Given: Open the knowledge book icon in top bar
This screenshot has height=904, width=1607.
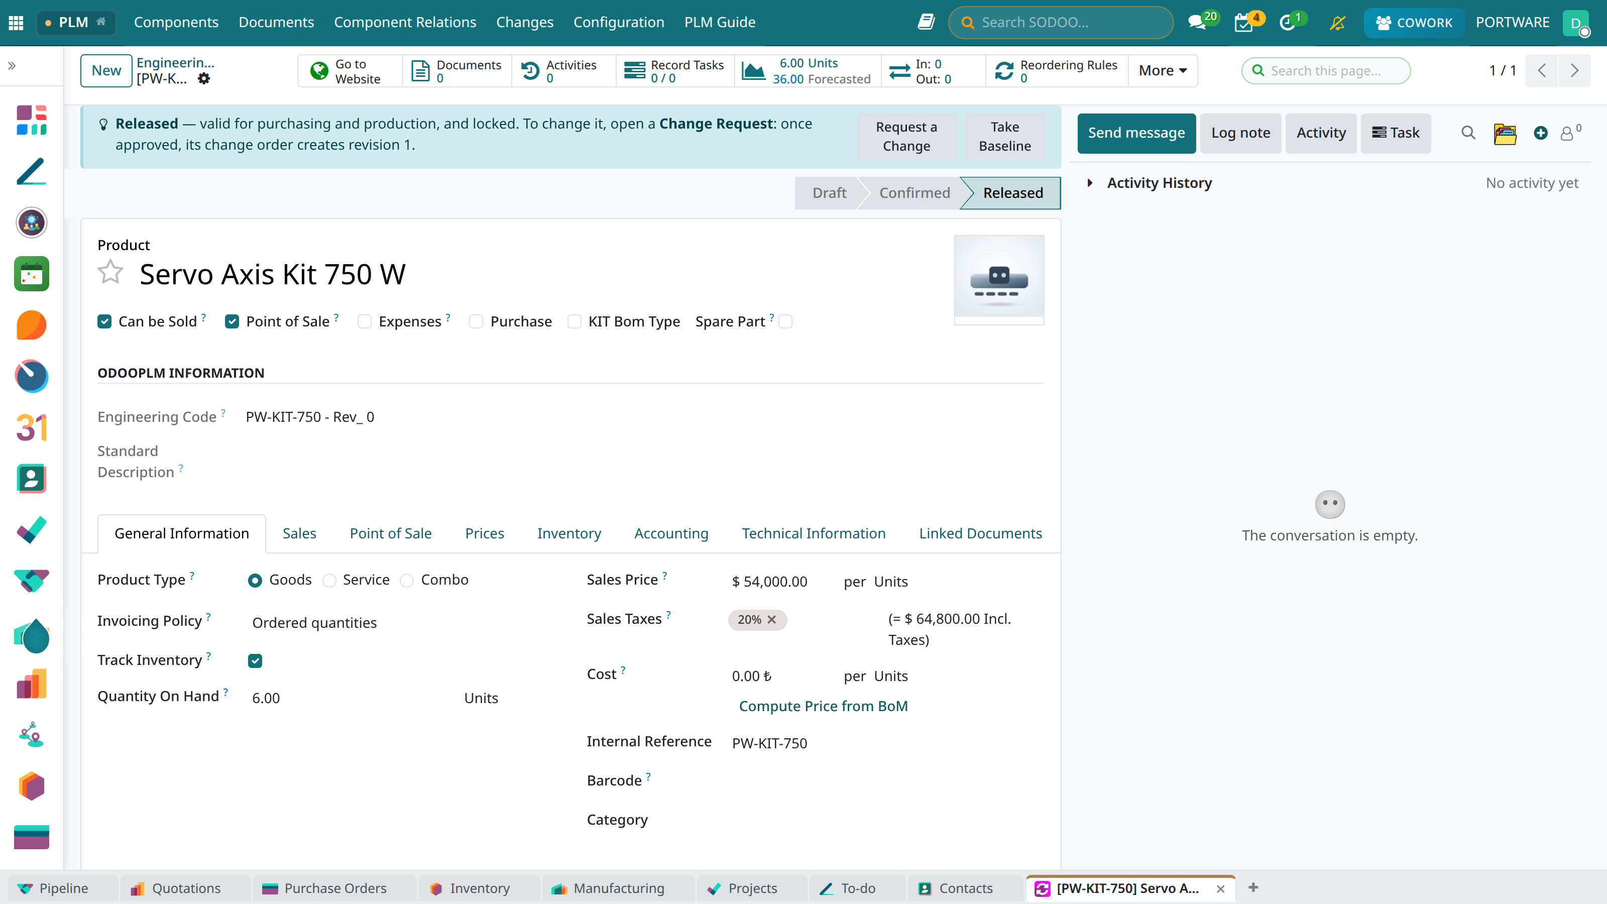Looking at the screenshot, I should [x=926, y=23].
